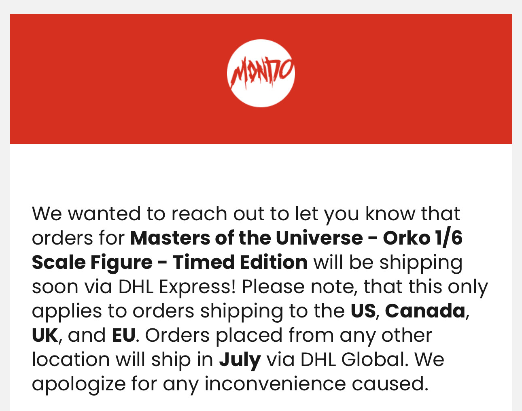Click the blank white area above the paragraph
This screenshot has width=522, height=411.
[261, 172]
